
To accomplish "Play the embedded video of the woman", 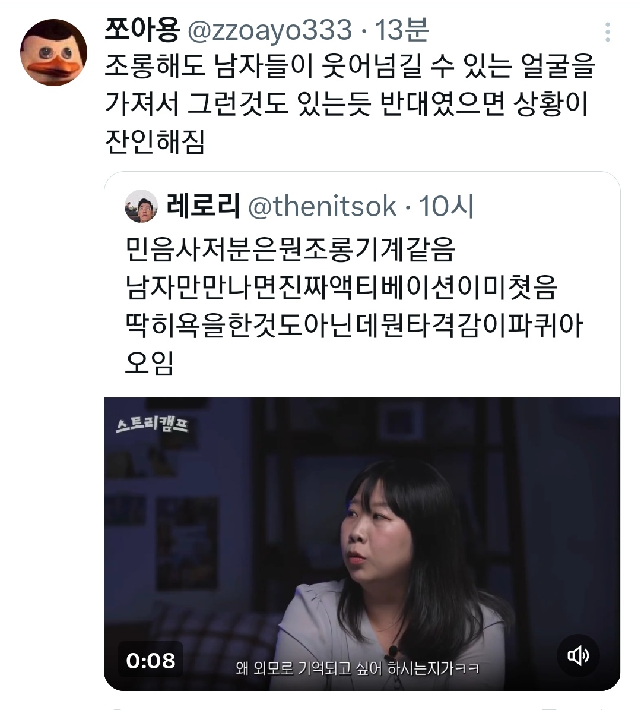I will click(x=362, y=544).
